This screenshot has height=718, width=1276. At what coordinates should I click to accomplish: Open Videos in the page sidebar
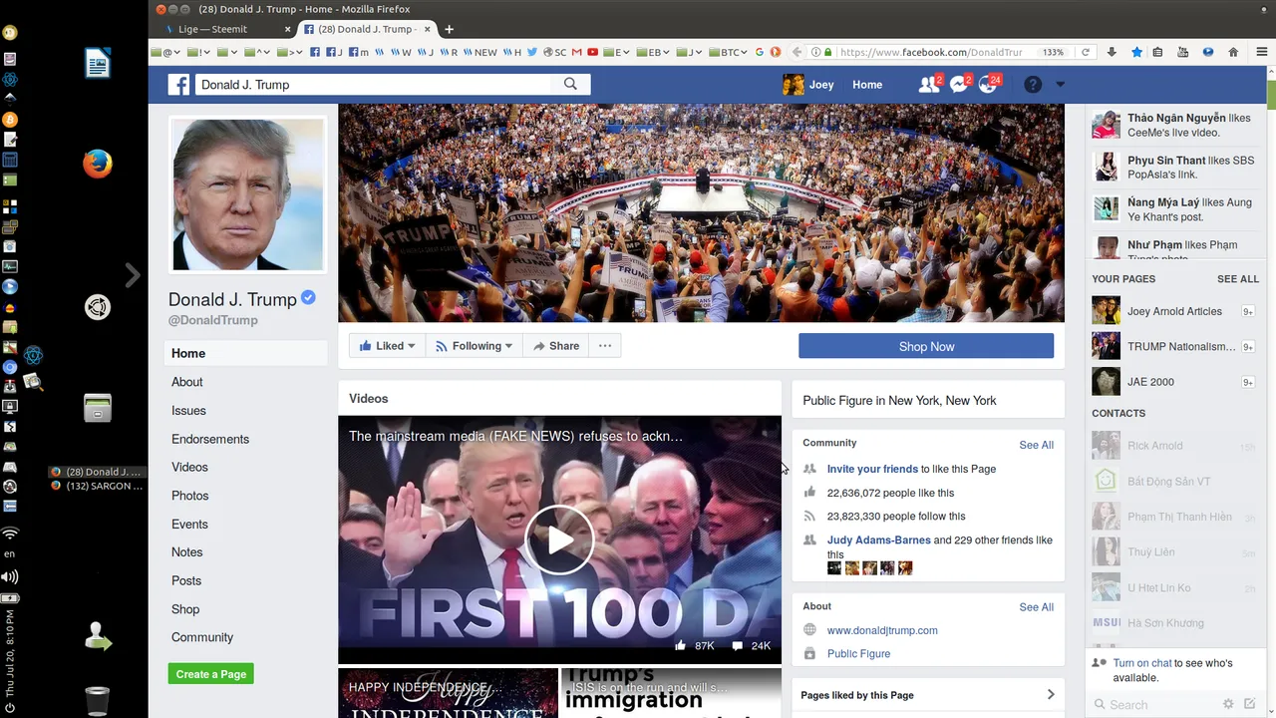click(189, 467)
